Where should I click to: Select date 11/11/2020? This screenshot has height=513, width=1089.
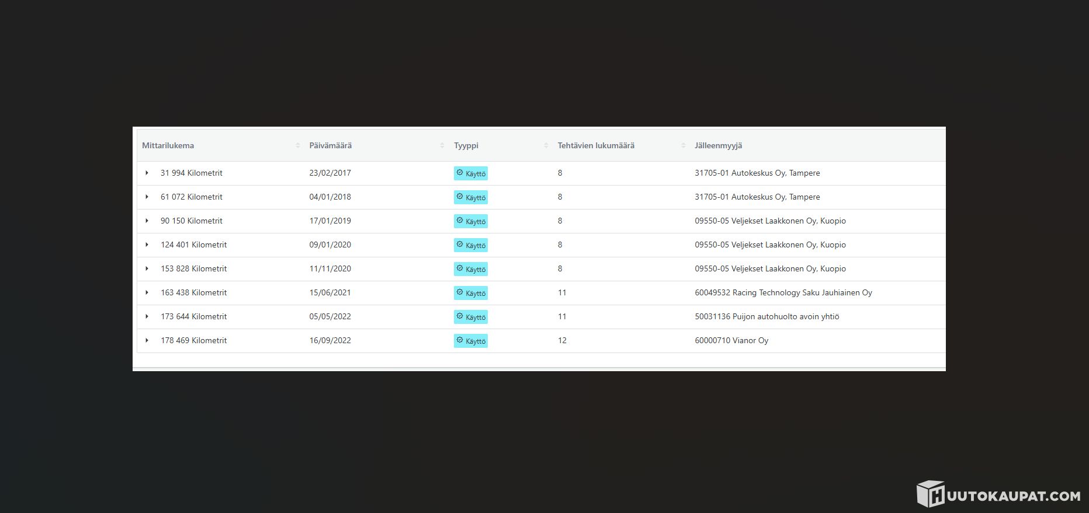[330, 268]
